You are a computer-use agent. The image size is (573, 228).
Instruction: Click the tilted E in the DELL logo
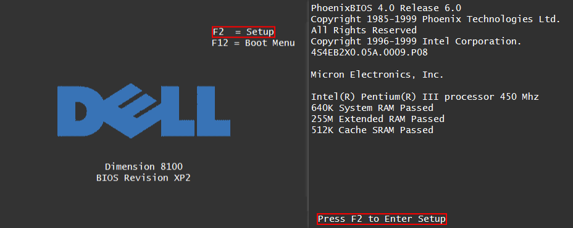click(x=130, y=111)
